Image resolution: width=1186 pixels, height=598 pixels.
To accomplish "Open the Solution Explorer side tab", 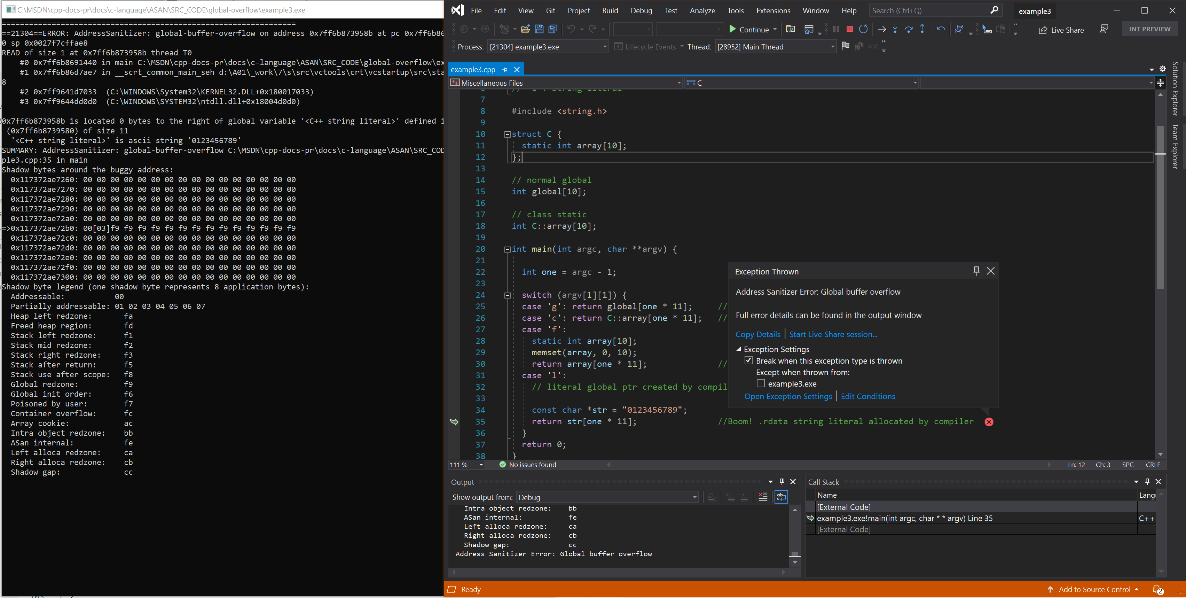I will click(x=1176, y=88).
